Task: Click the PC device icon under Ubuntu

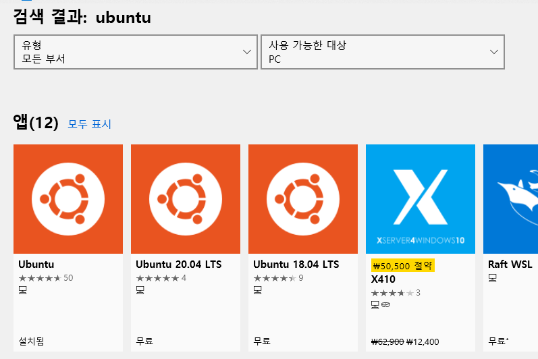Action: coord(23,290)
